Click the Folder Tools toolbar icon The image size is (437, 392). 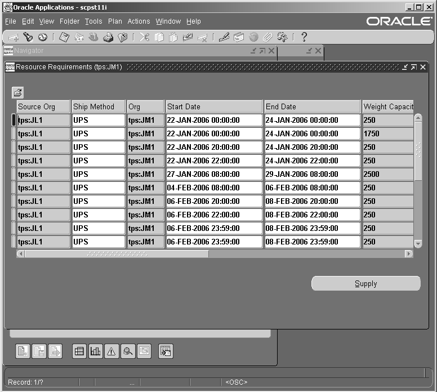click(x=282, y=37)
